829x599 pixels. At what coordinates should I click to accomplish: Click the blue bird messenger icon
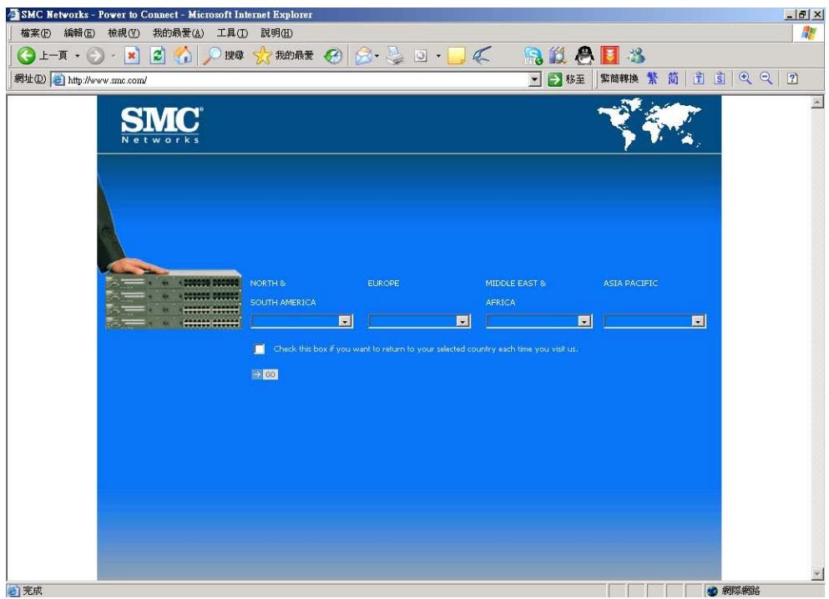tap(482, 54)
